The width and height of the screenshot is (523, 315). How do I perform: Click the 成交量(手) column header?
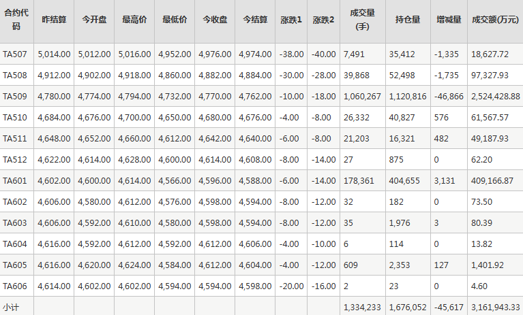click(363, 20)
